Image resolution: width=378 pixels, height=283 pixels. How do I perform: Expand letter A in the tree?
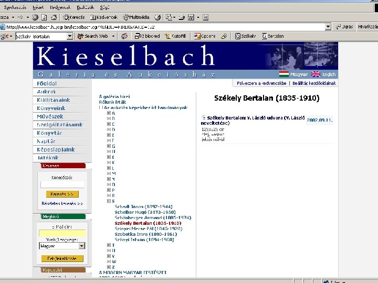click(109, 113)
